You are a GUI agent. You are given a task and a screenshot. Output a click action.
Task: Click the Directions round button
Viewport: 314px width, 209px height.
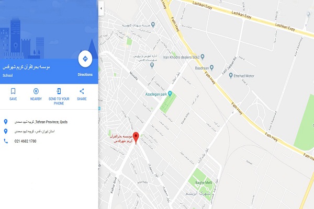[85, 59]
